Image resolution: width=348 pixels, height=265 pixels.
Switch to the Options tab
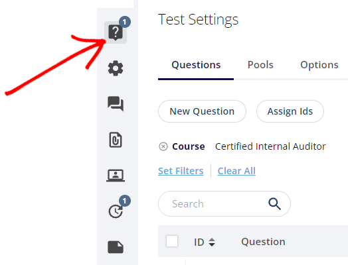pyautogui.click(x=319, y=65)
